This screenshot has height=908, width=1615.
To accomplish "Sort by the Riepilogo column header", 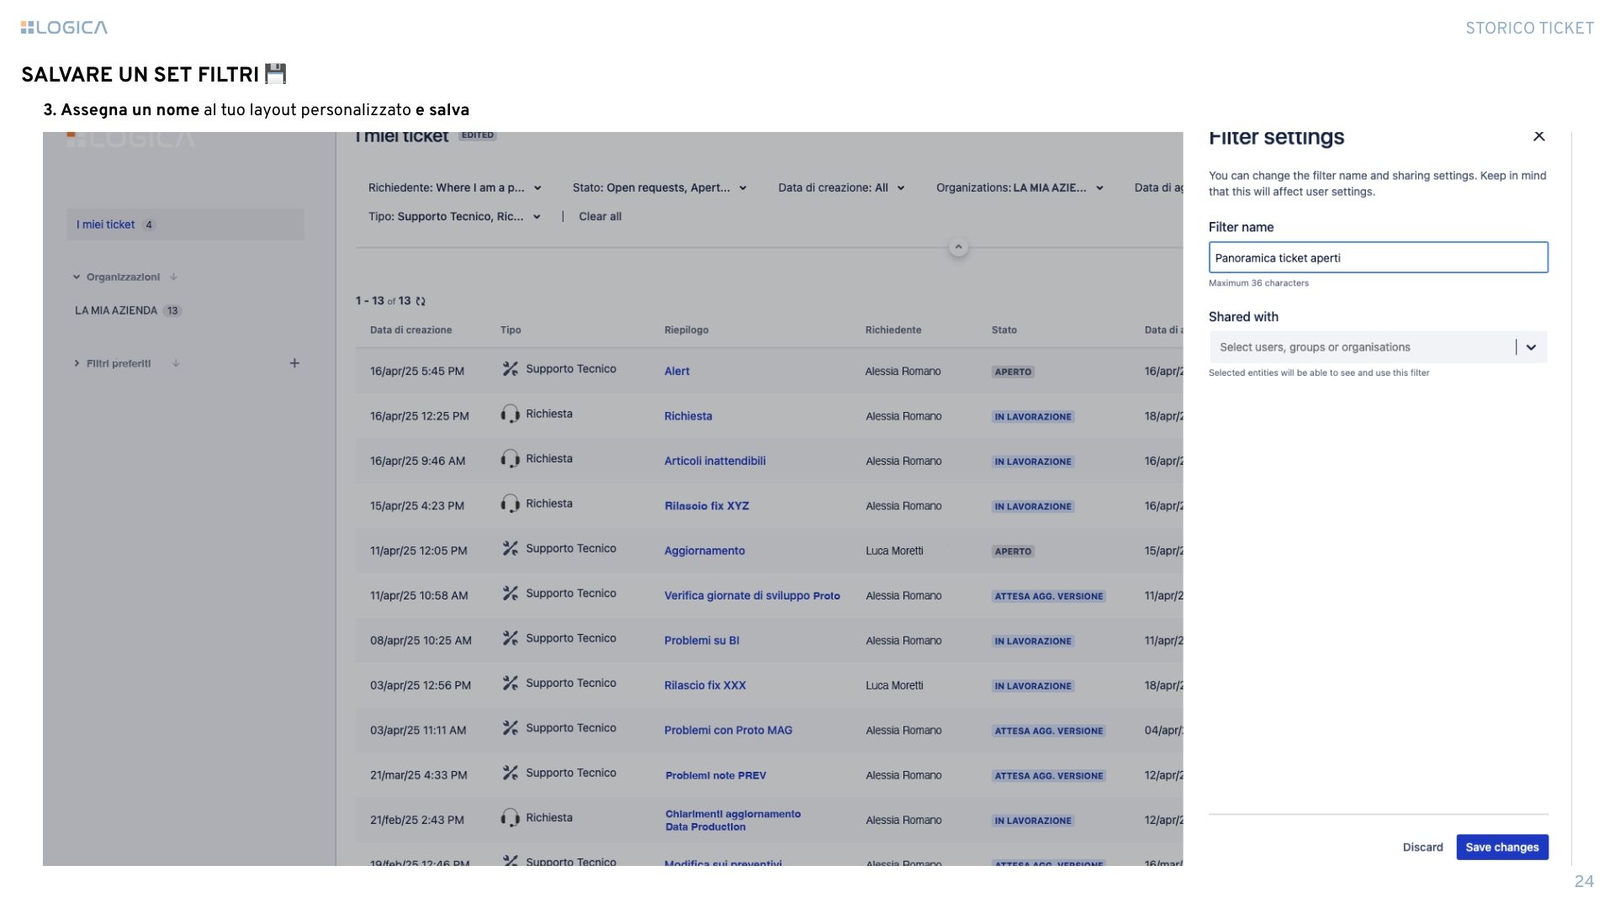I will click(x=686, y=330).
